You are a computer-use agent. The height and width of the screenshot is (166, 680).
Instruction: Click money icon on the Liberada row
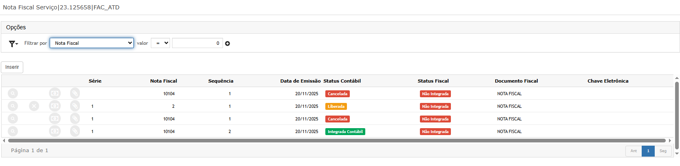(x=55, y=106)
